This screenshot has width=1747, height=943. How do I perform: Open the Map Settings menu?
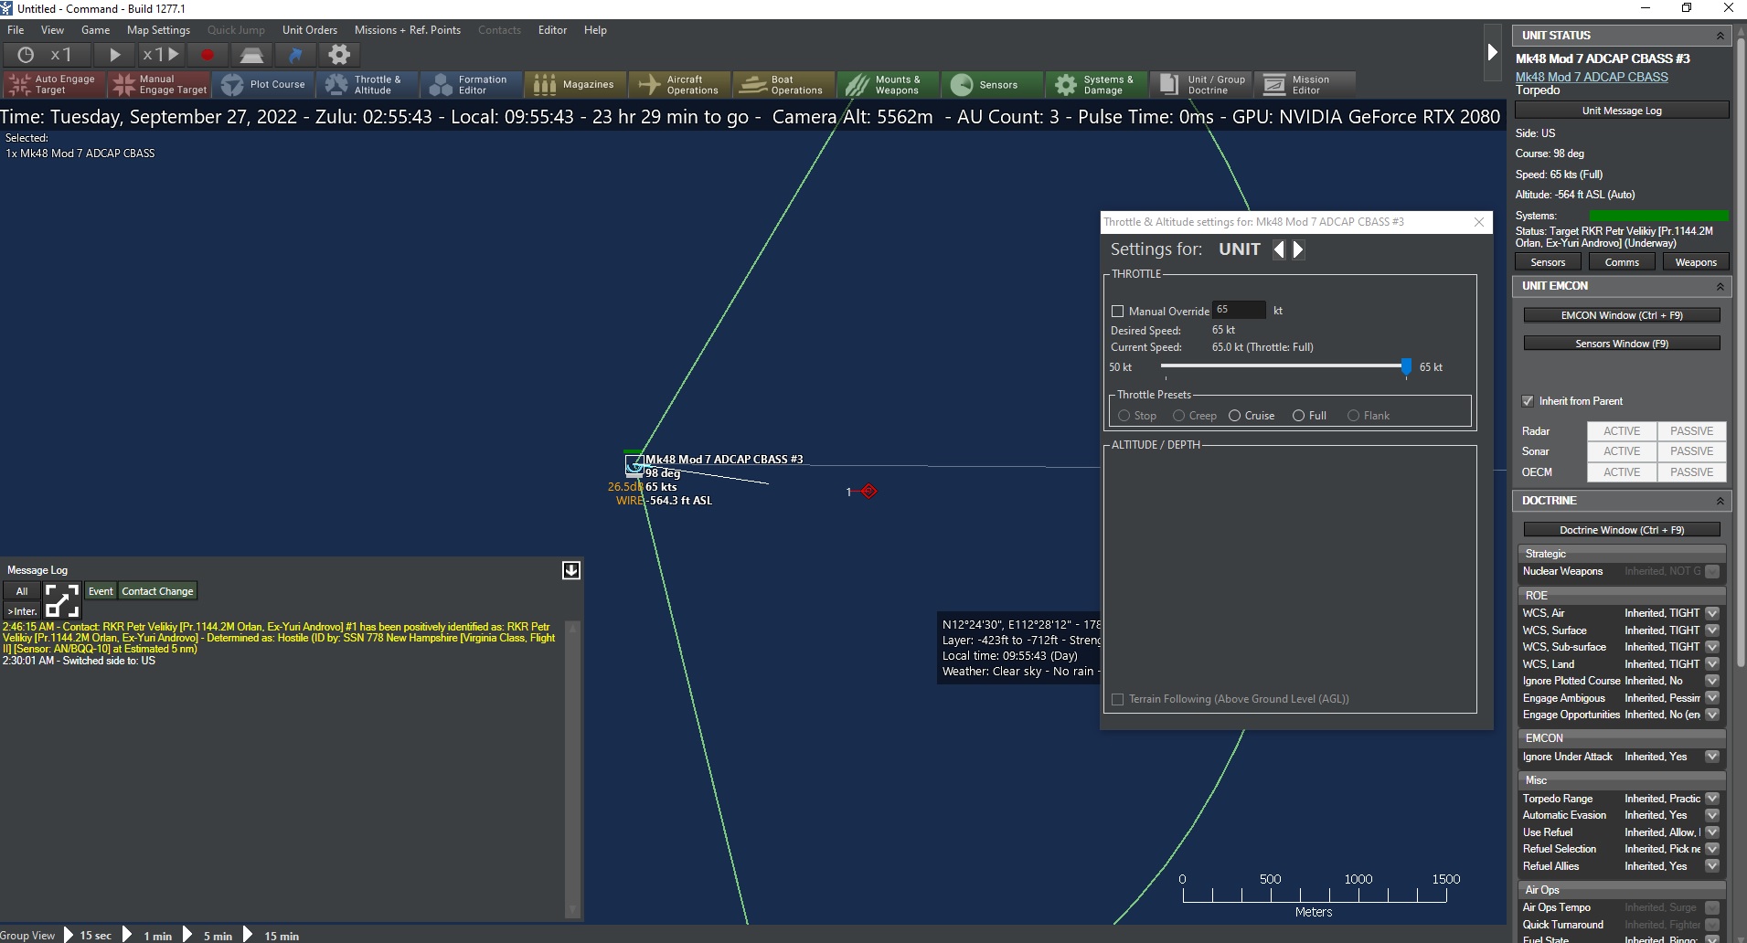[x=158, y=30]
